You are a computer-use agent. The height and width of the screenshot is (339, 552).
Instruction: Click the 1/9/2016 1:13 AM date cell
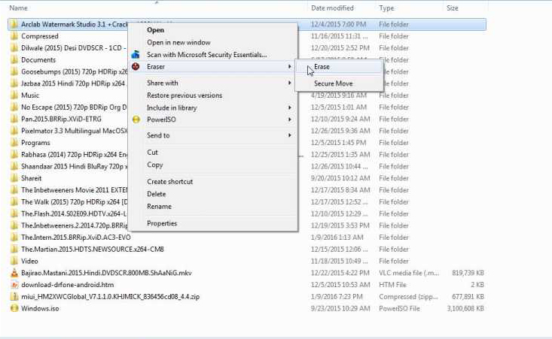[337, 237]
